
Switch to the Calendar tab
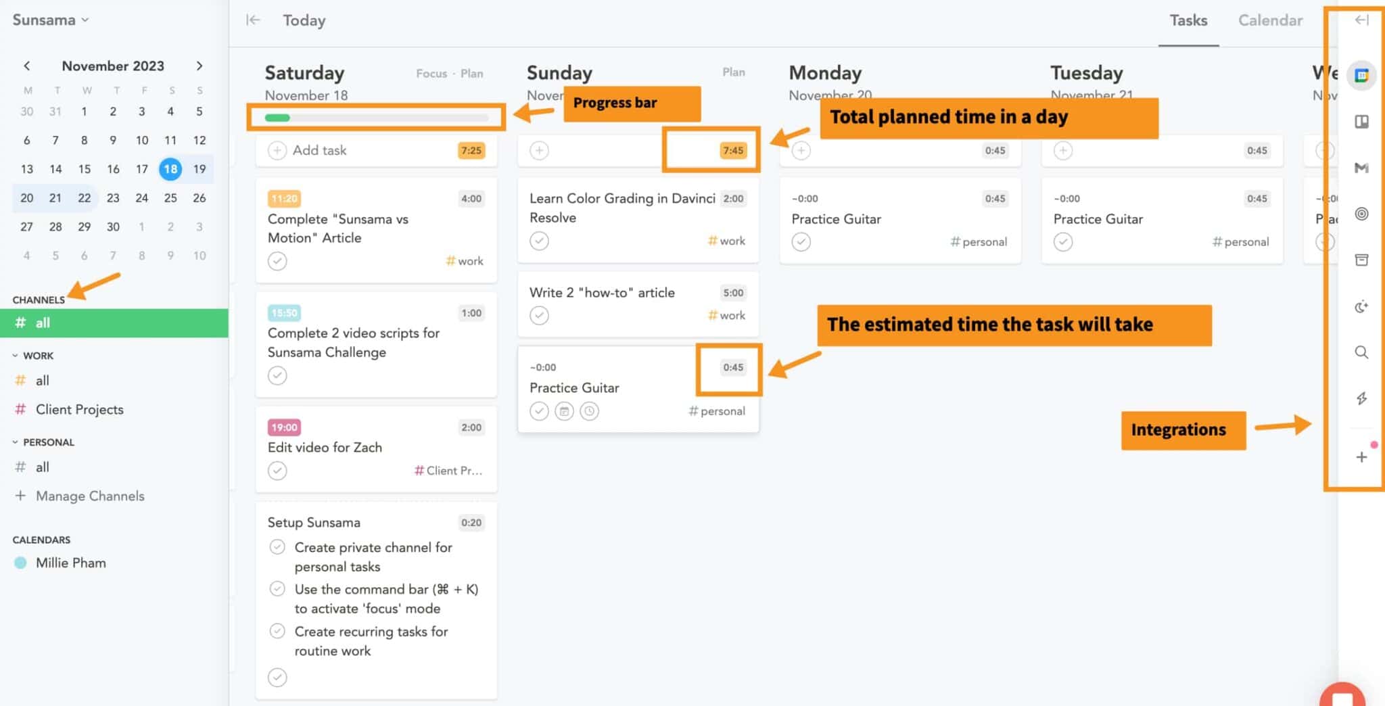coord(1270,20)
